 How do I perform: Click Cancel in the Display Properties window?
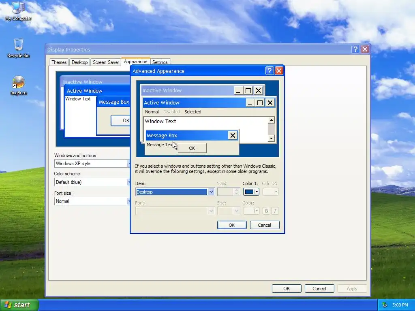319,288
